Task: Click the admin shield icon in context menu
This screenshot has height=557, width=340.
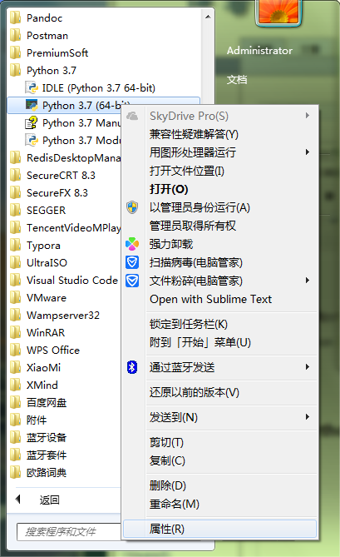Action: pyautogui.click(x=132, y=207)
